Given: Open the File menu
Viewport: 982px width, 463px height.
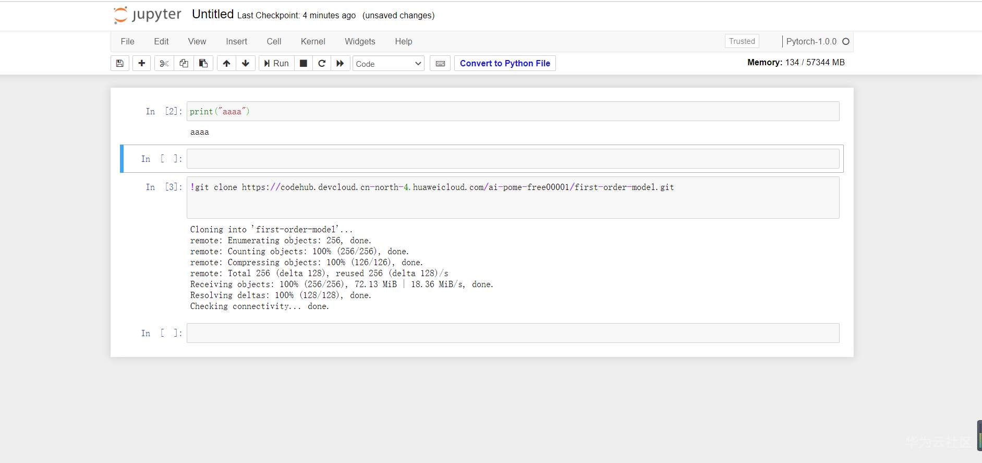Looking at the screenshot, I should tap(128, 41).
